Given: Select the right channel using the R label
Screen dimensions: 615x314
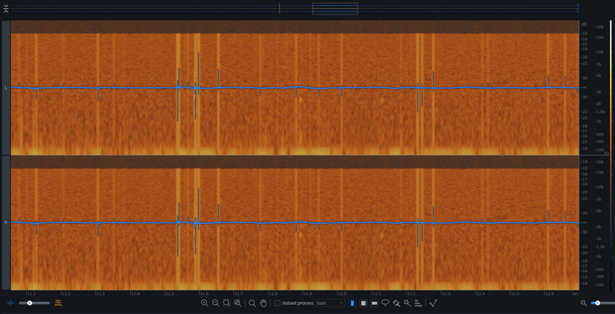Looking at the screenshot, I should (6, 223).
